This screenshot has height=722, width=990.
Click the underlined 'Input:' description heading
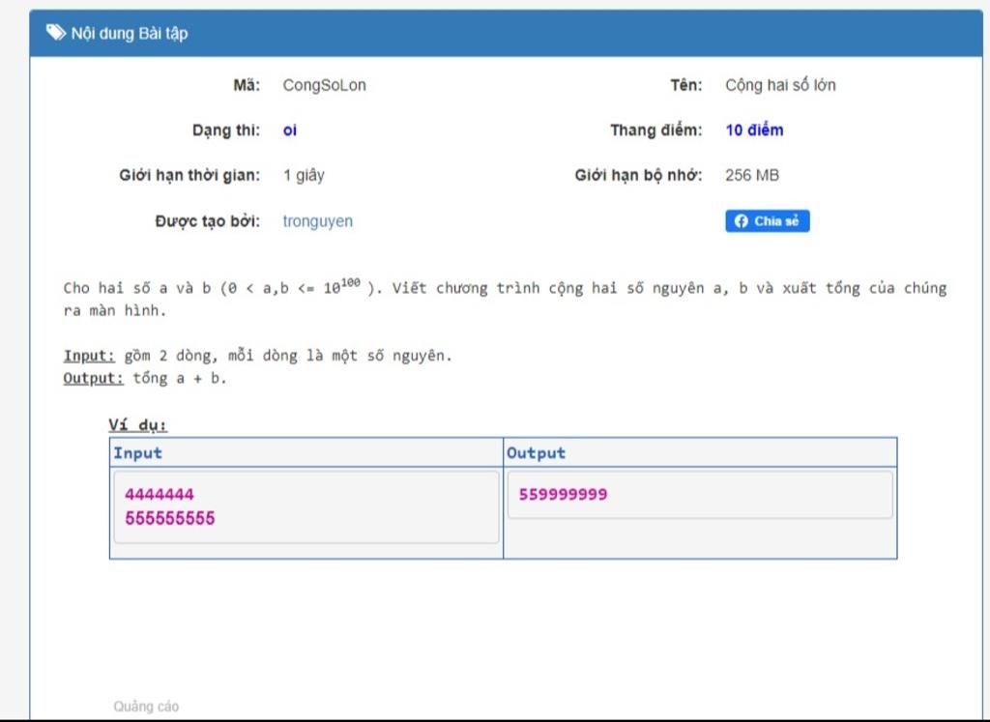[89, 356]
